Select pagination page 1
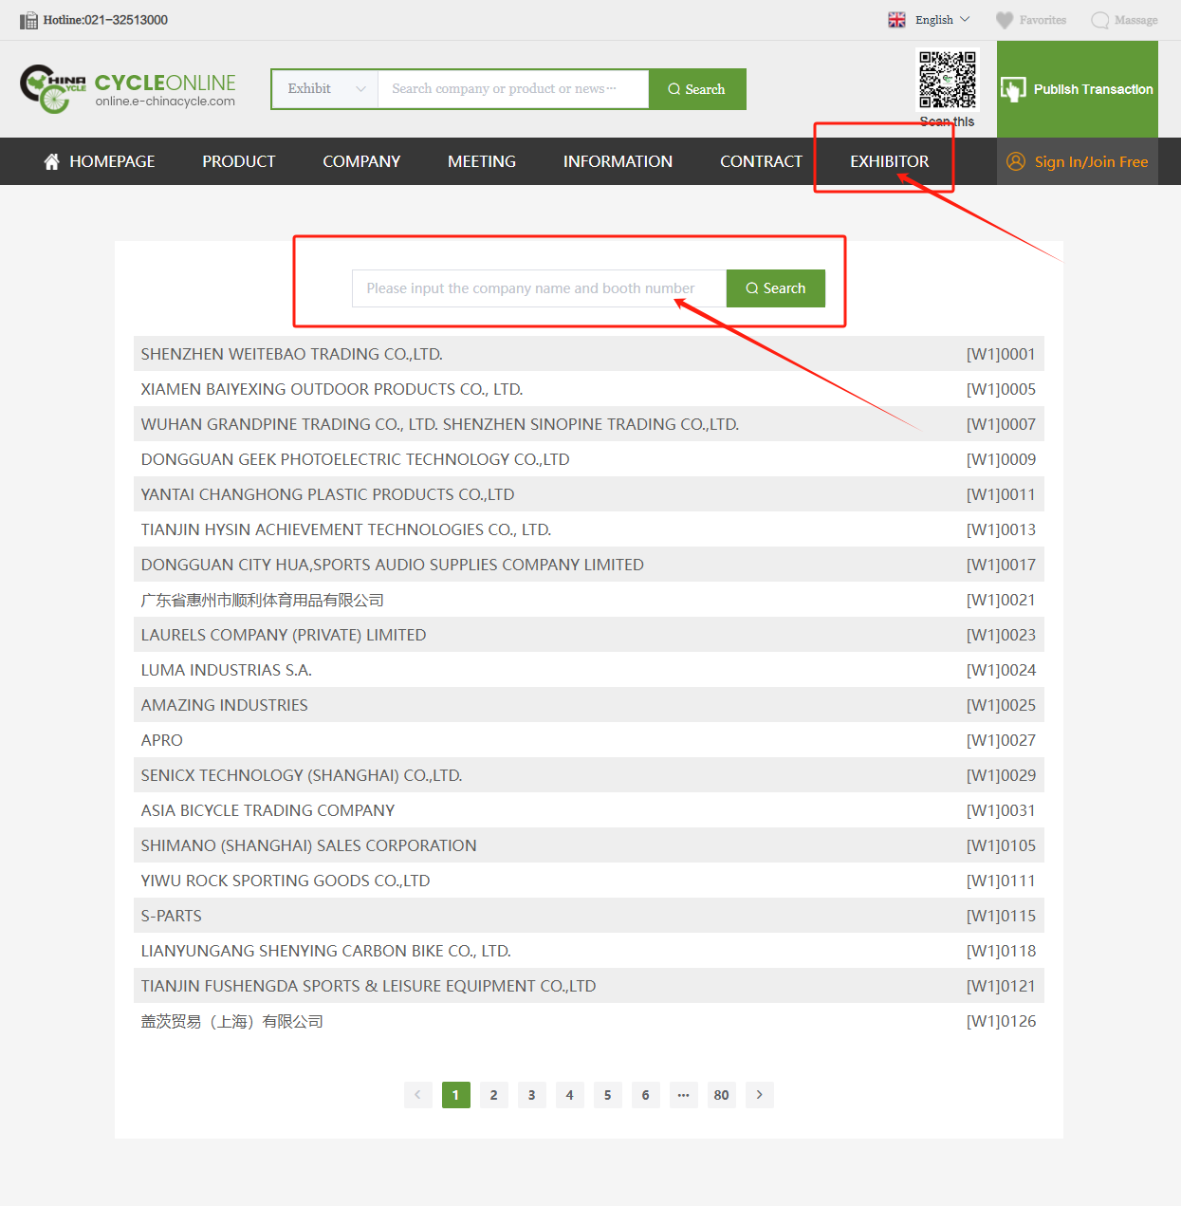1181x1206 pixels. click(456, 1095)
